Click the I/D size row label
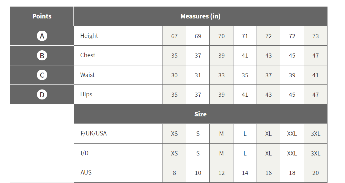Screen dimensions: 345x183 tap(84, 153)
